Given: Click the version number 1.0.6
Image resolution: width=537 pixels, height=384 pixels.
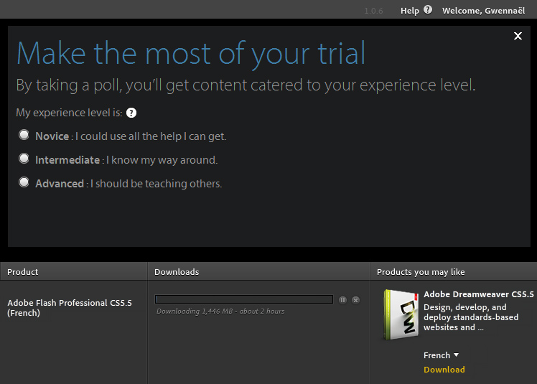Looking at the screenshot, I should point(374,11).
